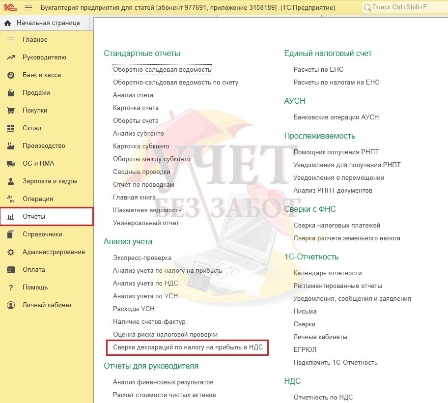
Task: Open Обороты между субконто report
Action: pos(151,159)
